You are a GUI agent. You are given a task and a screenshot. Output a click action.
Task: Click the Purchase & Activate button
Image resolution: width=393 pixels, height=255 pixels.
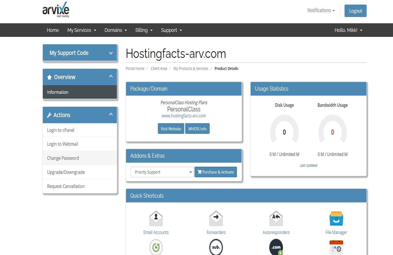pyautogui.click(x=216, y=172)
